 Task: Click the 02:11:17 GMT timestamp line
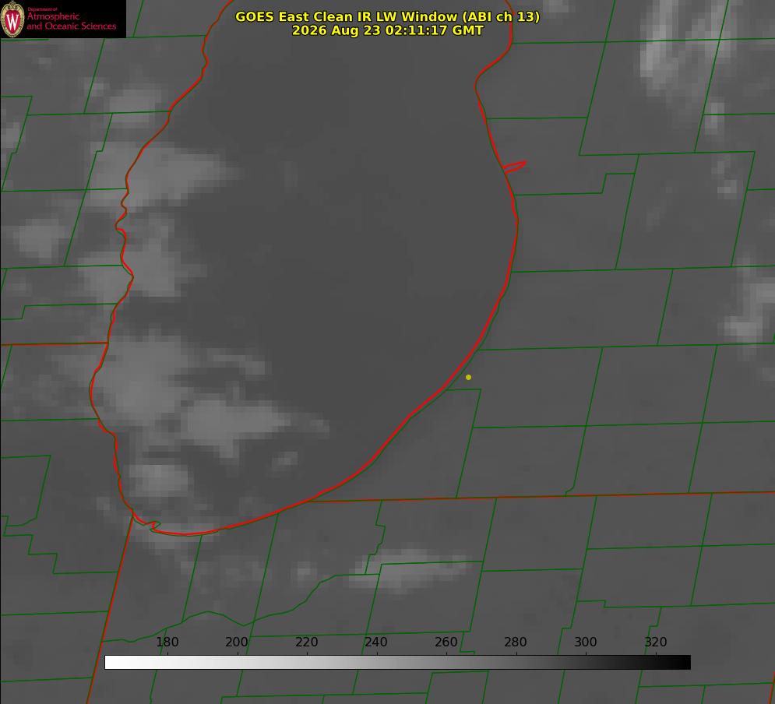pyautogui.click(x=388, y=30)
